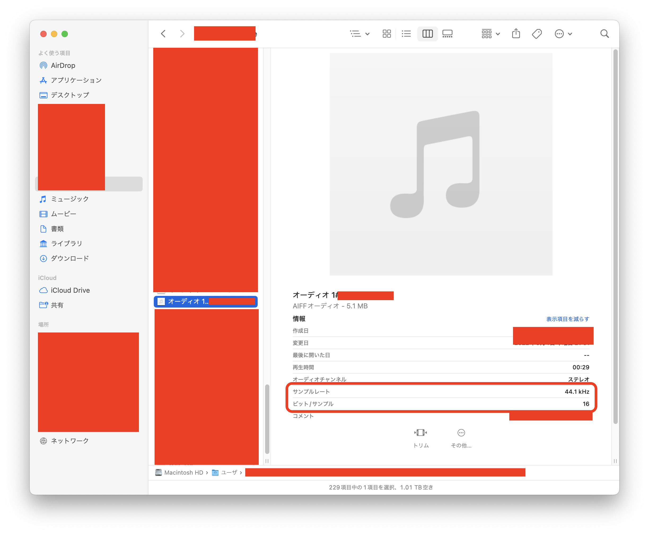Viewport: 649px width, 534px height.
Task: Select column view toggle button
Action: tap(427, 33)
